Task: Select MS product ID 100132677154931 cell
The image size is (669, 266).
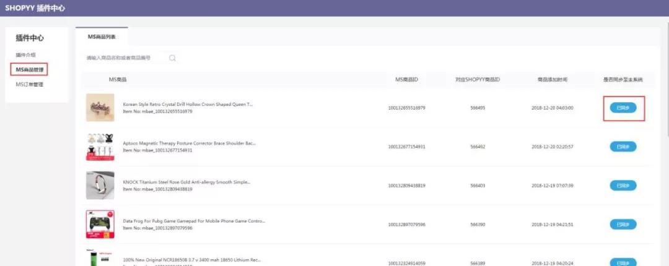Action: click(406, 147)
